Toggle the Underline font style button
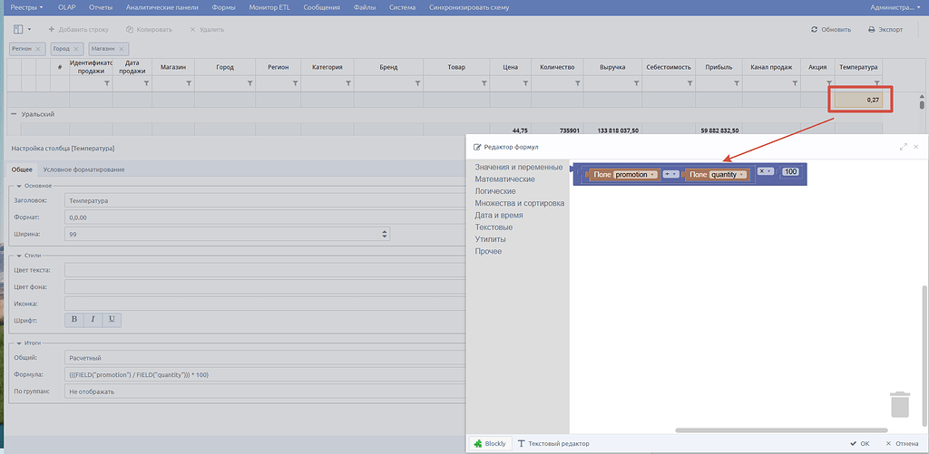 [112, 320]
